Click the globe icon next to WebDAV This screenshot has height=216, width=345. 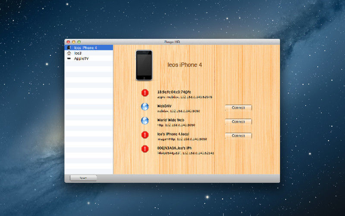click(x=145, y=107)
